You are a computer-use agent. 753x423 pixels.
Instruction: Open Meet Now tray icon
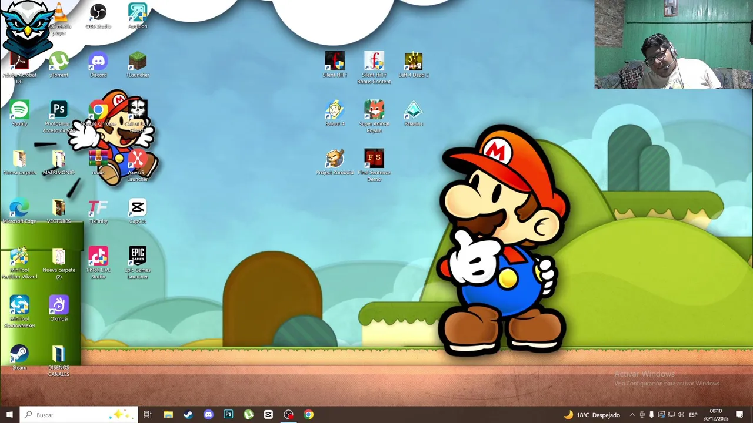[642, 415]
